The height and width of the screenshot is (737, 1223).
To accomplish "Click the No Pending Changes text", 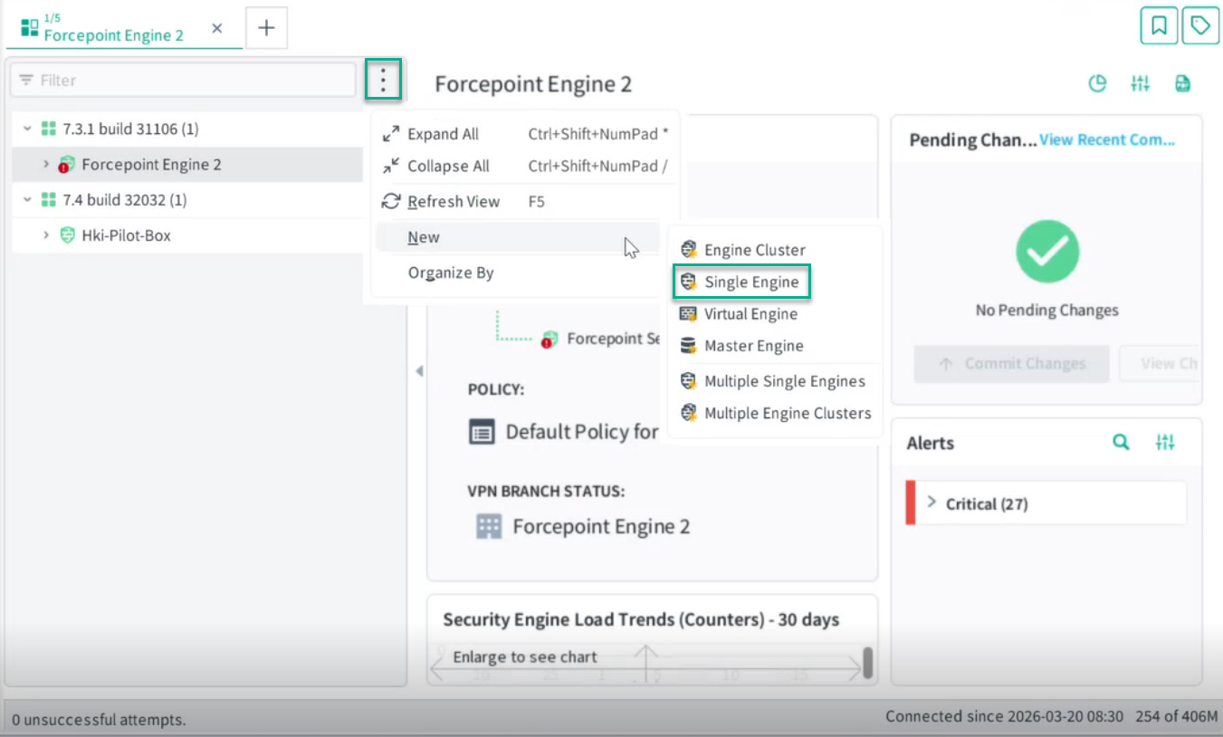I will [x=1047, y=311].
